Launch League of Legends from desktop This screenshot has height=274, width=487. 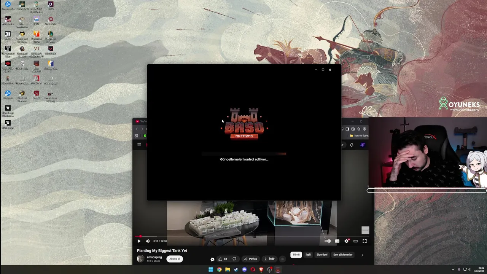[x=51, y=36]
